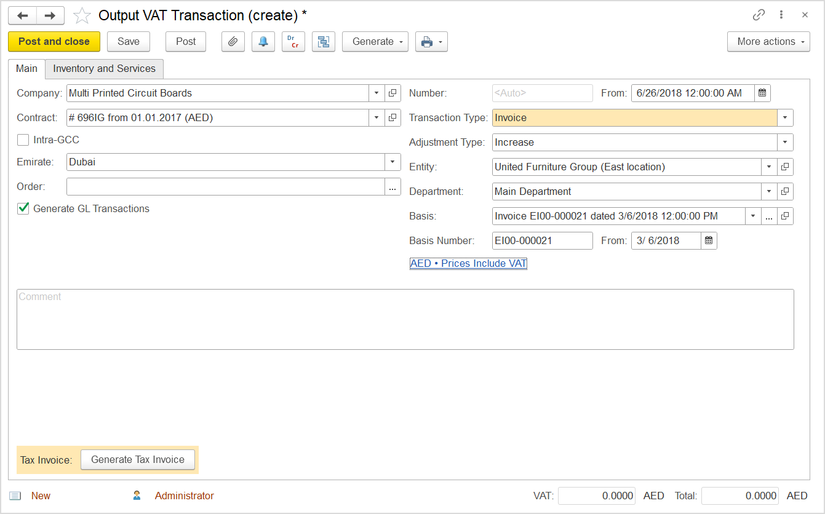Add document to favorites with star icon

tap(82, 15)
